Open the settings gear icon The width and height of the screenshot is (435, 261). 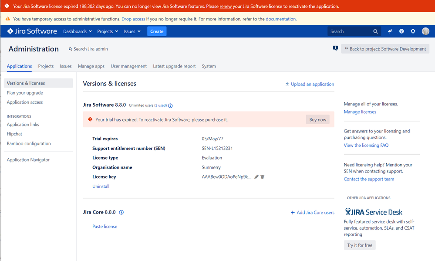pos(413,31)
